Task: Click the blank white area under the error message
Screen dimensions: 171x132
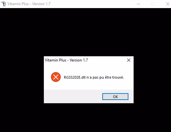Action: (89, 86)
